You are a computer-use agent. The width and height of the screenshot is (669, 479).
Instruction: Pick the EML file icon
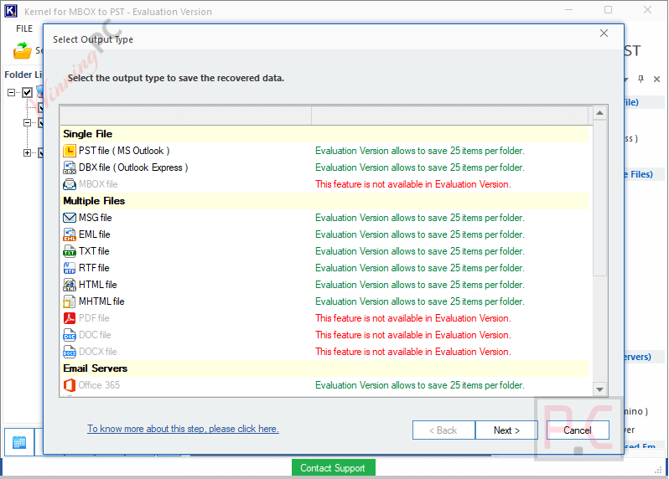(x=70, y=234)
